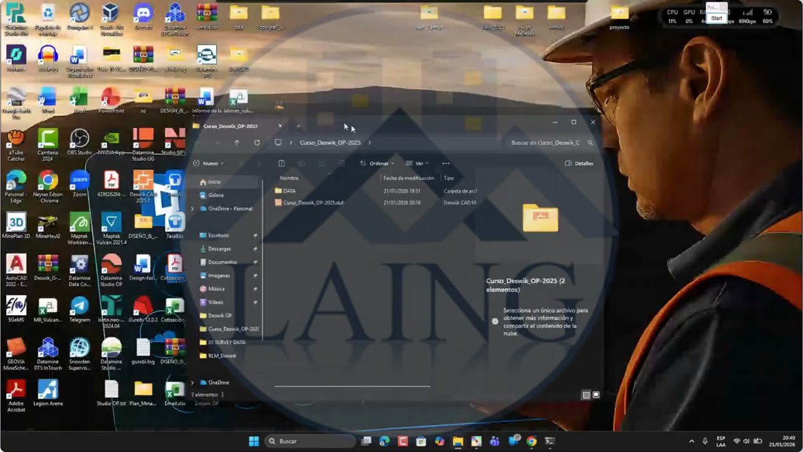The width and height of the screenshot is (803, 452).
Task: Expand the OneDrive - Personal tree node
Action: (x=193, y=208)
